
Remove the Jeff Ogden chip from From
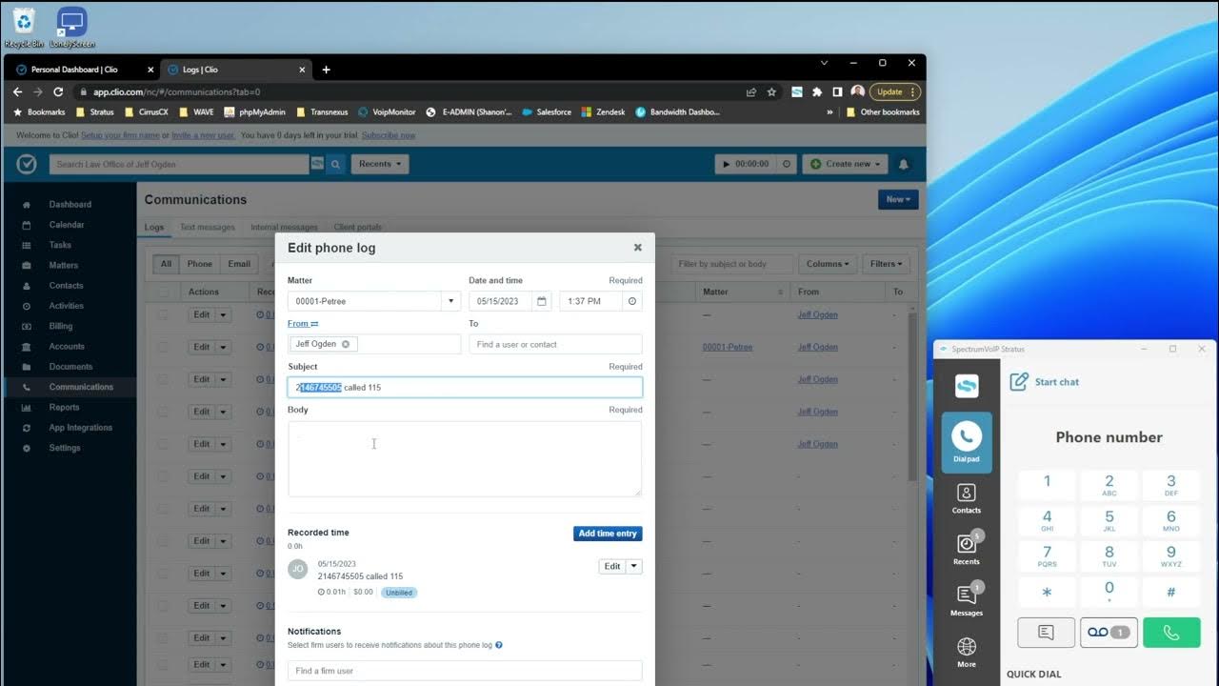pyautogui.click(x=346, y=344)
